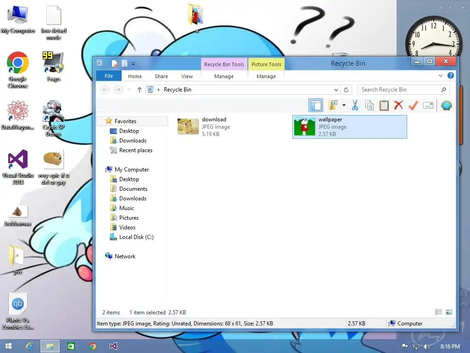Select the wallpaper JPEG file
The image size is (470, 353).
pos(349,127)
